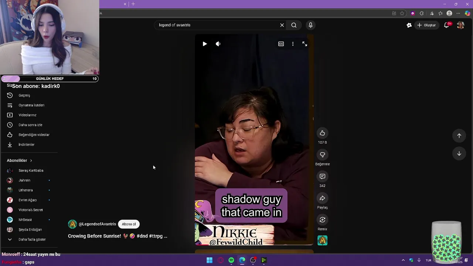Open the Legends of Avantris channel avatar
Viewport: 473px width, 266px height.
72,224
